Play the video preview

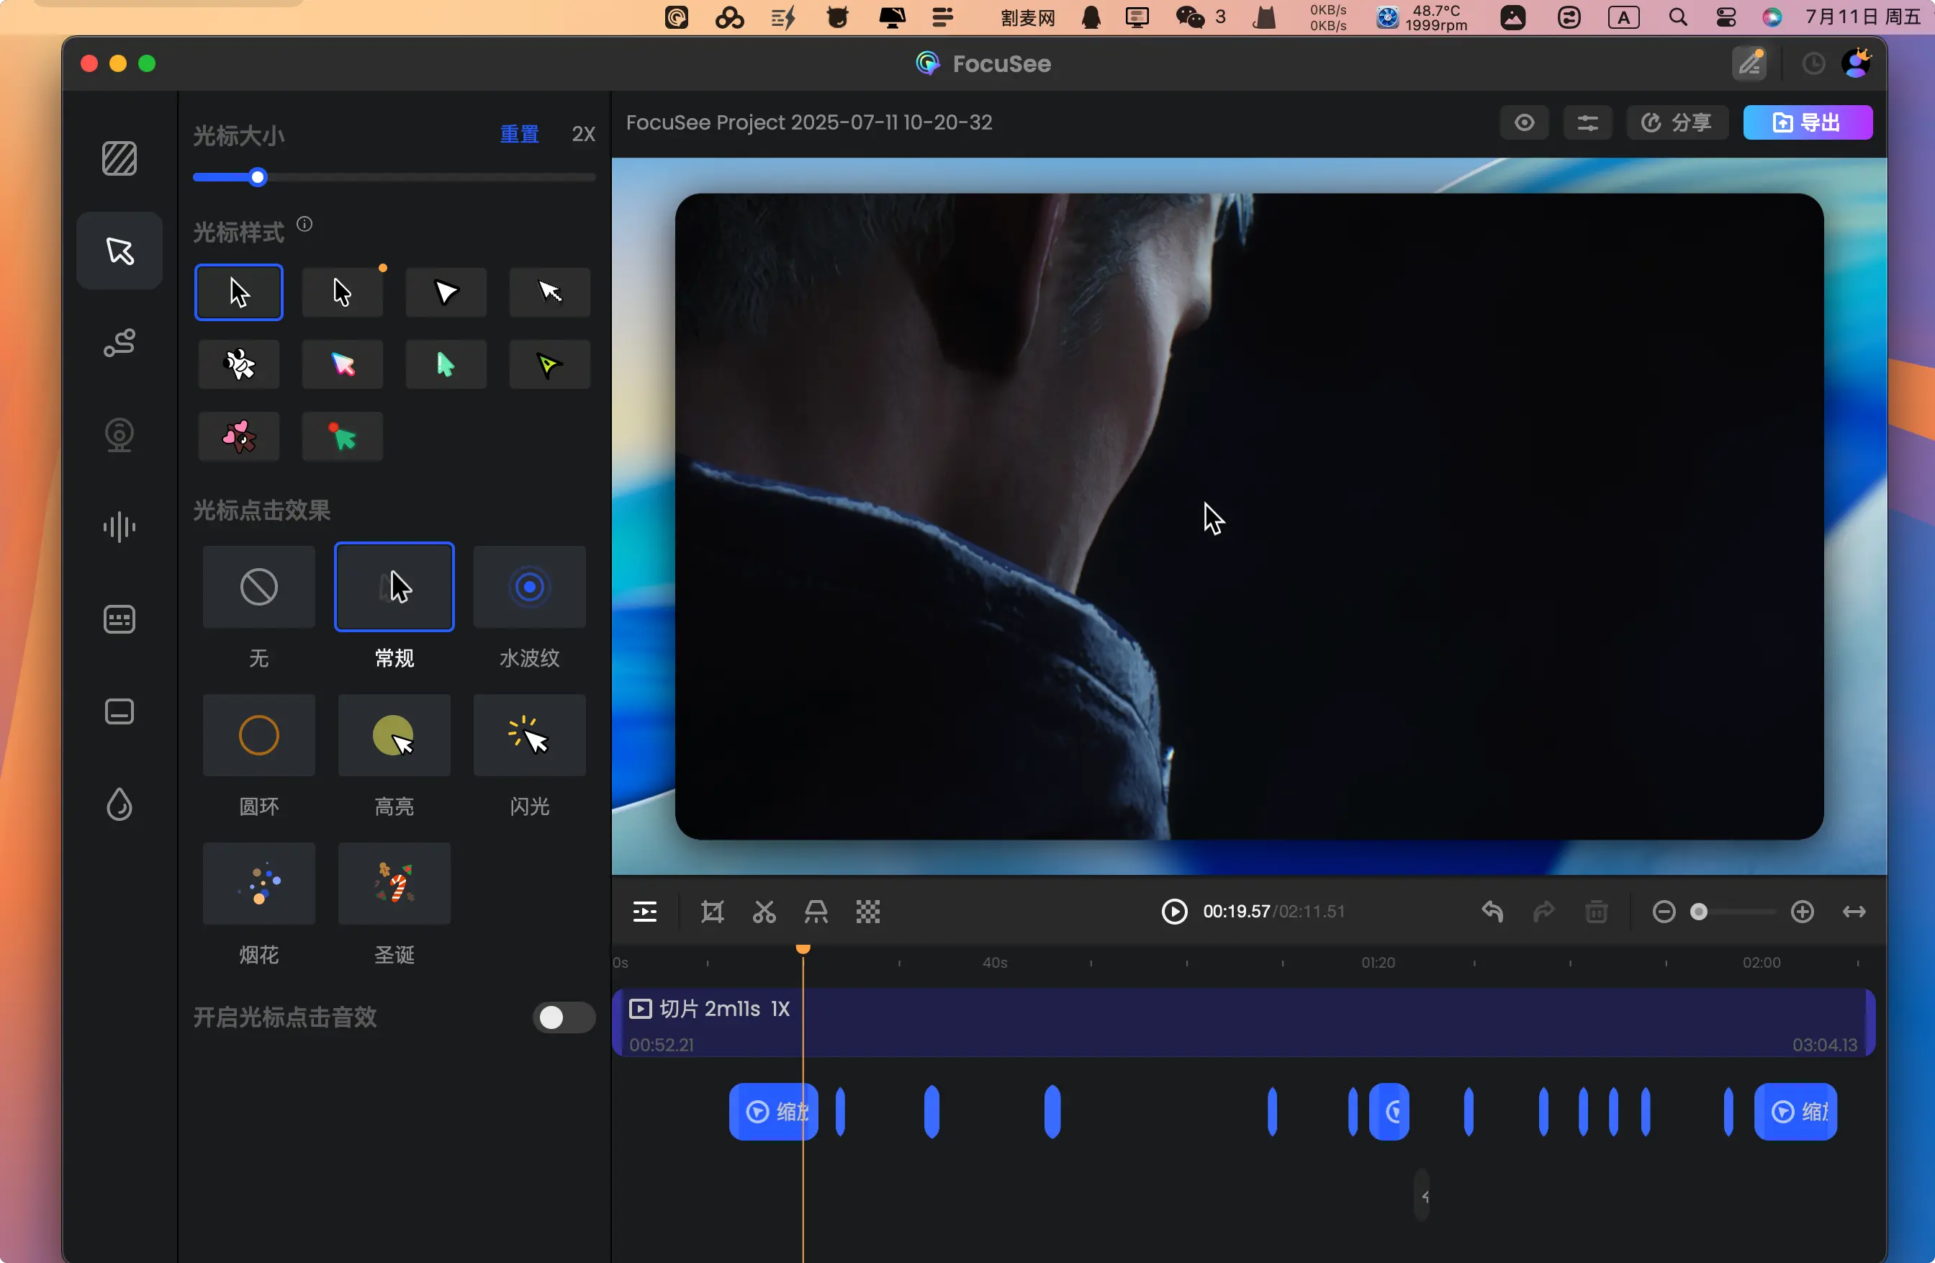pos(1174,912)
